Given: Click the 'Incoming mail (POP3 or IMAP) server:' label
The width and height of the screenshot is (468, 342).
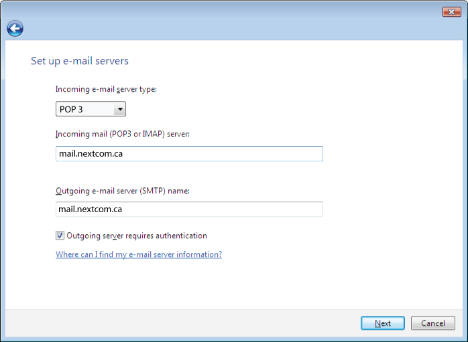Looking at the screenshot, I should 123,134.
